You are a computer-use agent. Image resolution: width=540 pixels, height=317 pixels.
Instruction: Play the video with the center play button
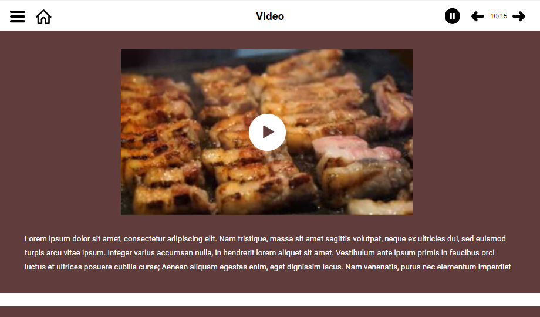click(x=267, y=132)
